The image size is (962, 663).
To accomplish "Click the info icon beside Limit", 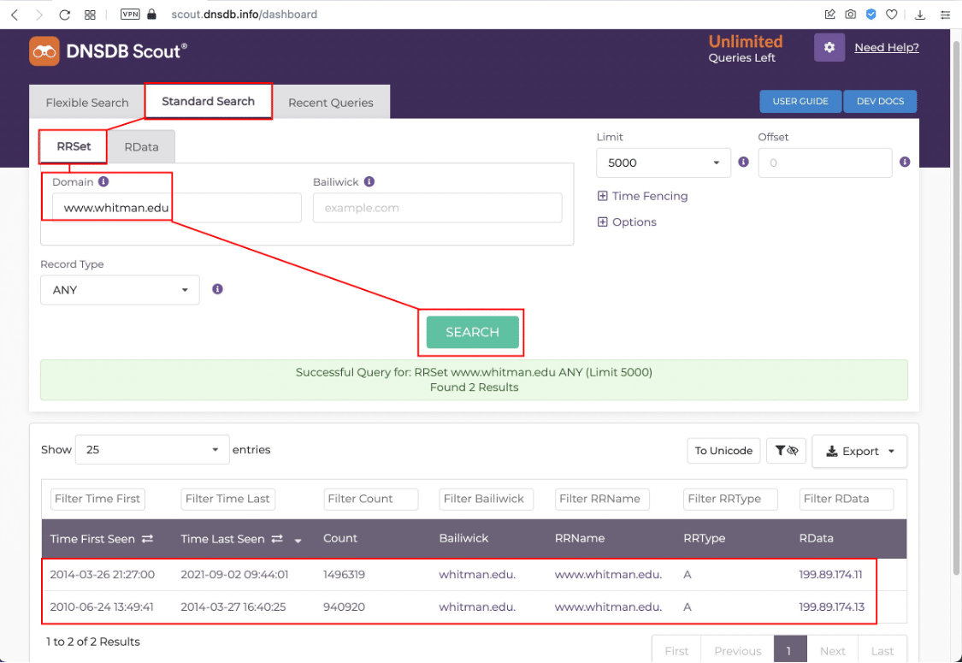I will 742,162.
